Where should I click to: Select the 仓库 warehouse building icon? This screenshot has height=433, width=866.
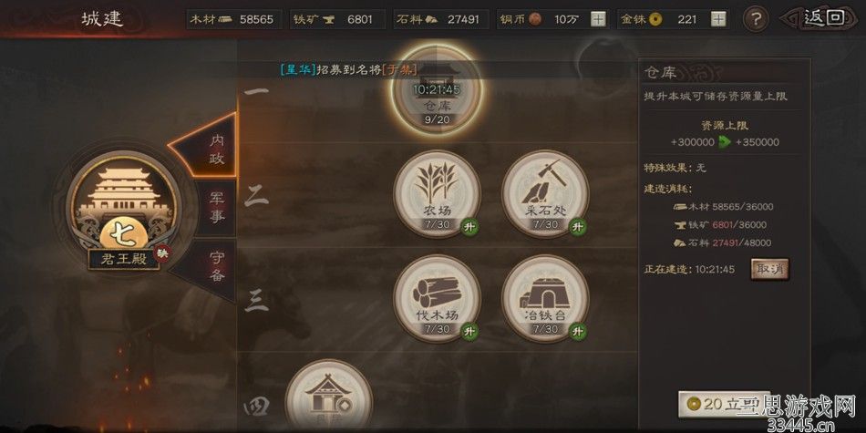click(x=437, y=90)
